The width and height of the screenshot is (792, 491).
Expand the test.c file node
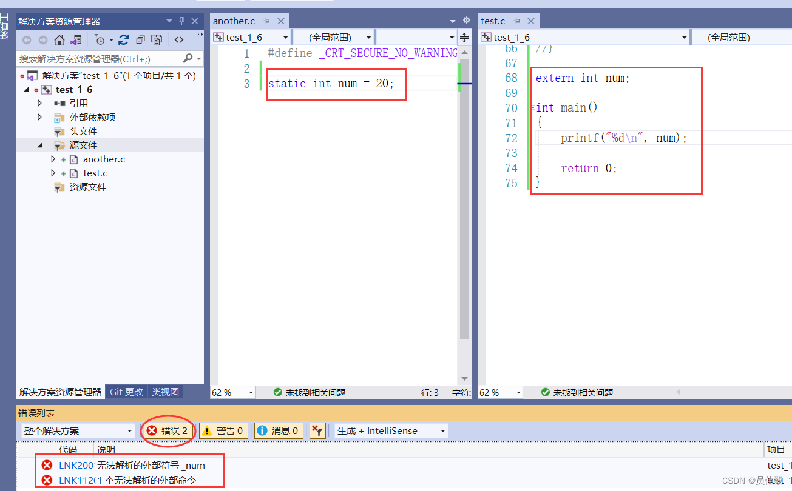tap(53, 173)
